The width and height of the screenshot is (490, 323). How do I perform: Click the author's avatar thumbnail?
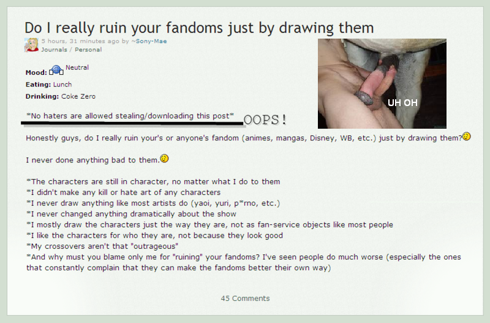32,45
